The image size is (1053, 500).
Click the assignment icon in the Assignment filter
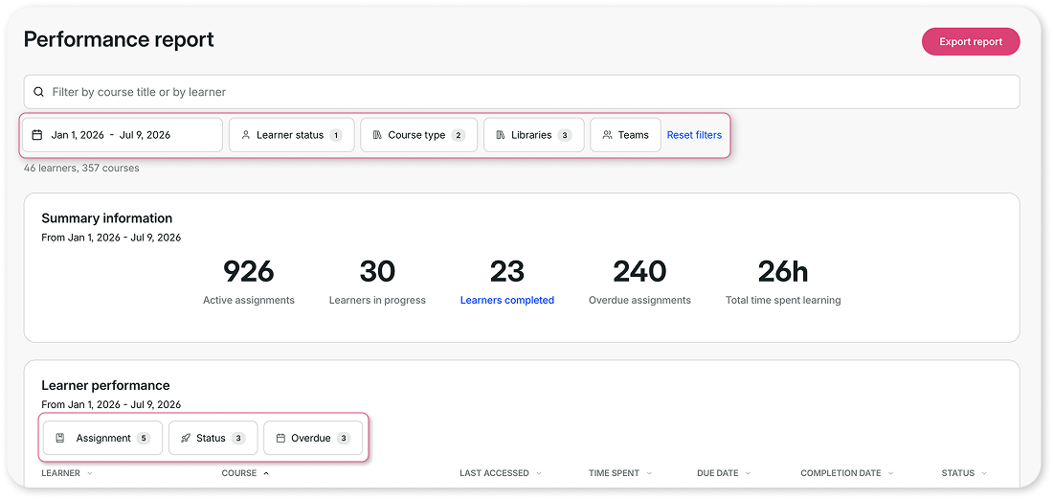[59, 438]
